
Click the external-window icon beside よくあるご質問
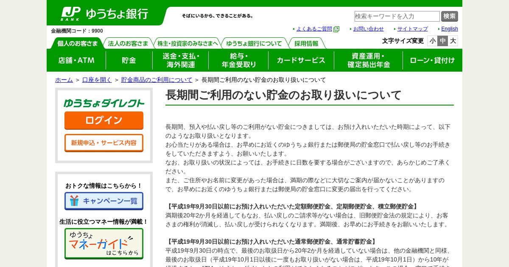pos(336,29)
